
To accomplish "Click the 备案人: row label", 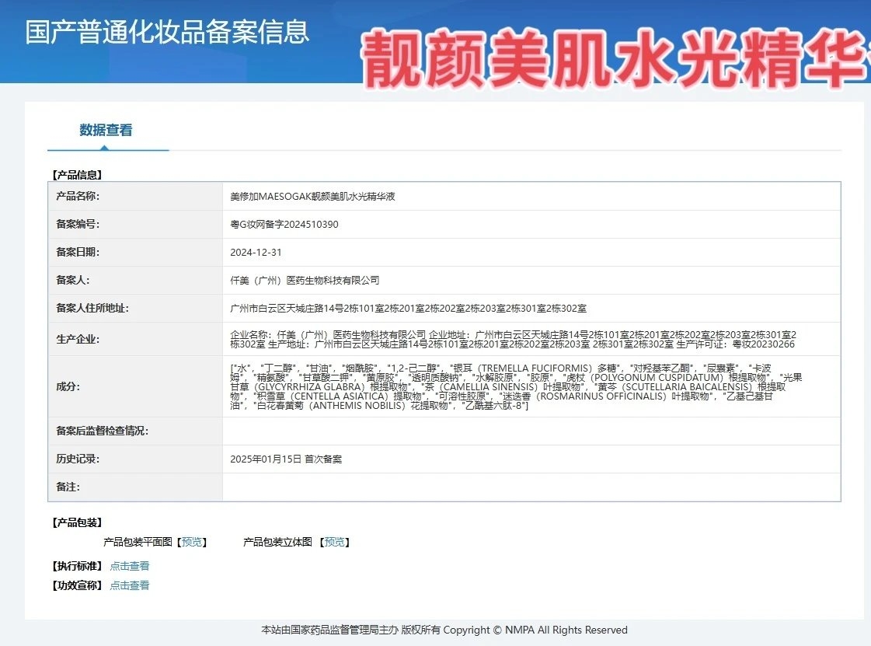I will (x=73, y=280).
